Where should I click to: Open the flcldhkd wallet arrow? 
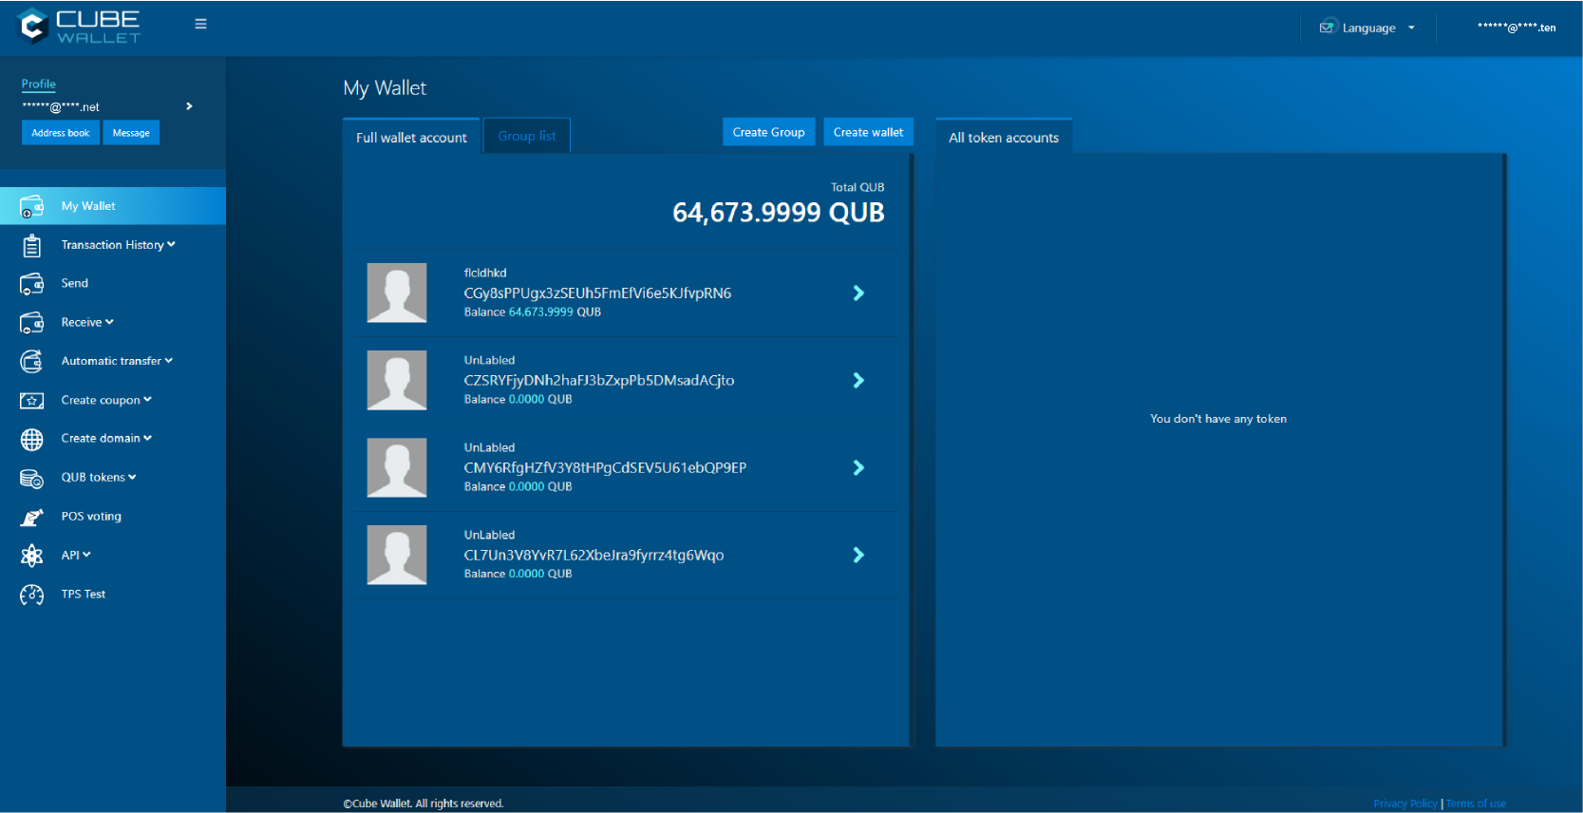tap(858, 293)
